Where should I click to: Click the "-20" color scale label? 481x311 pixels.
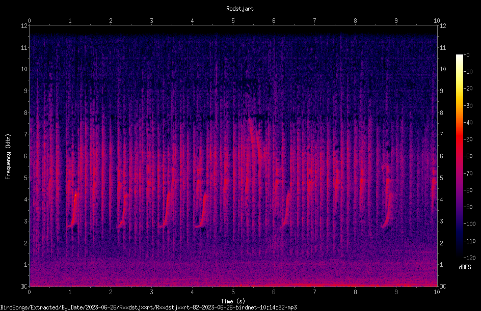(x=468, y=89)
